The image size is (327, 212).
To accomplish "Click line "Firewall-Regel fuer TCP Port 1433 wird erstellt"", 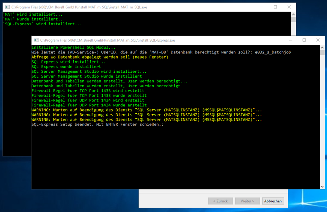I will pos(88,91).
